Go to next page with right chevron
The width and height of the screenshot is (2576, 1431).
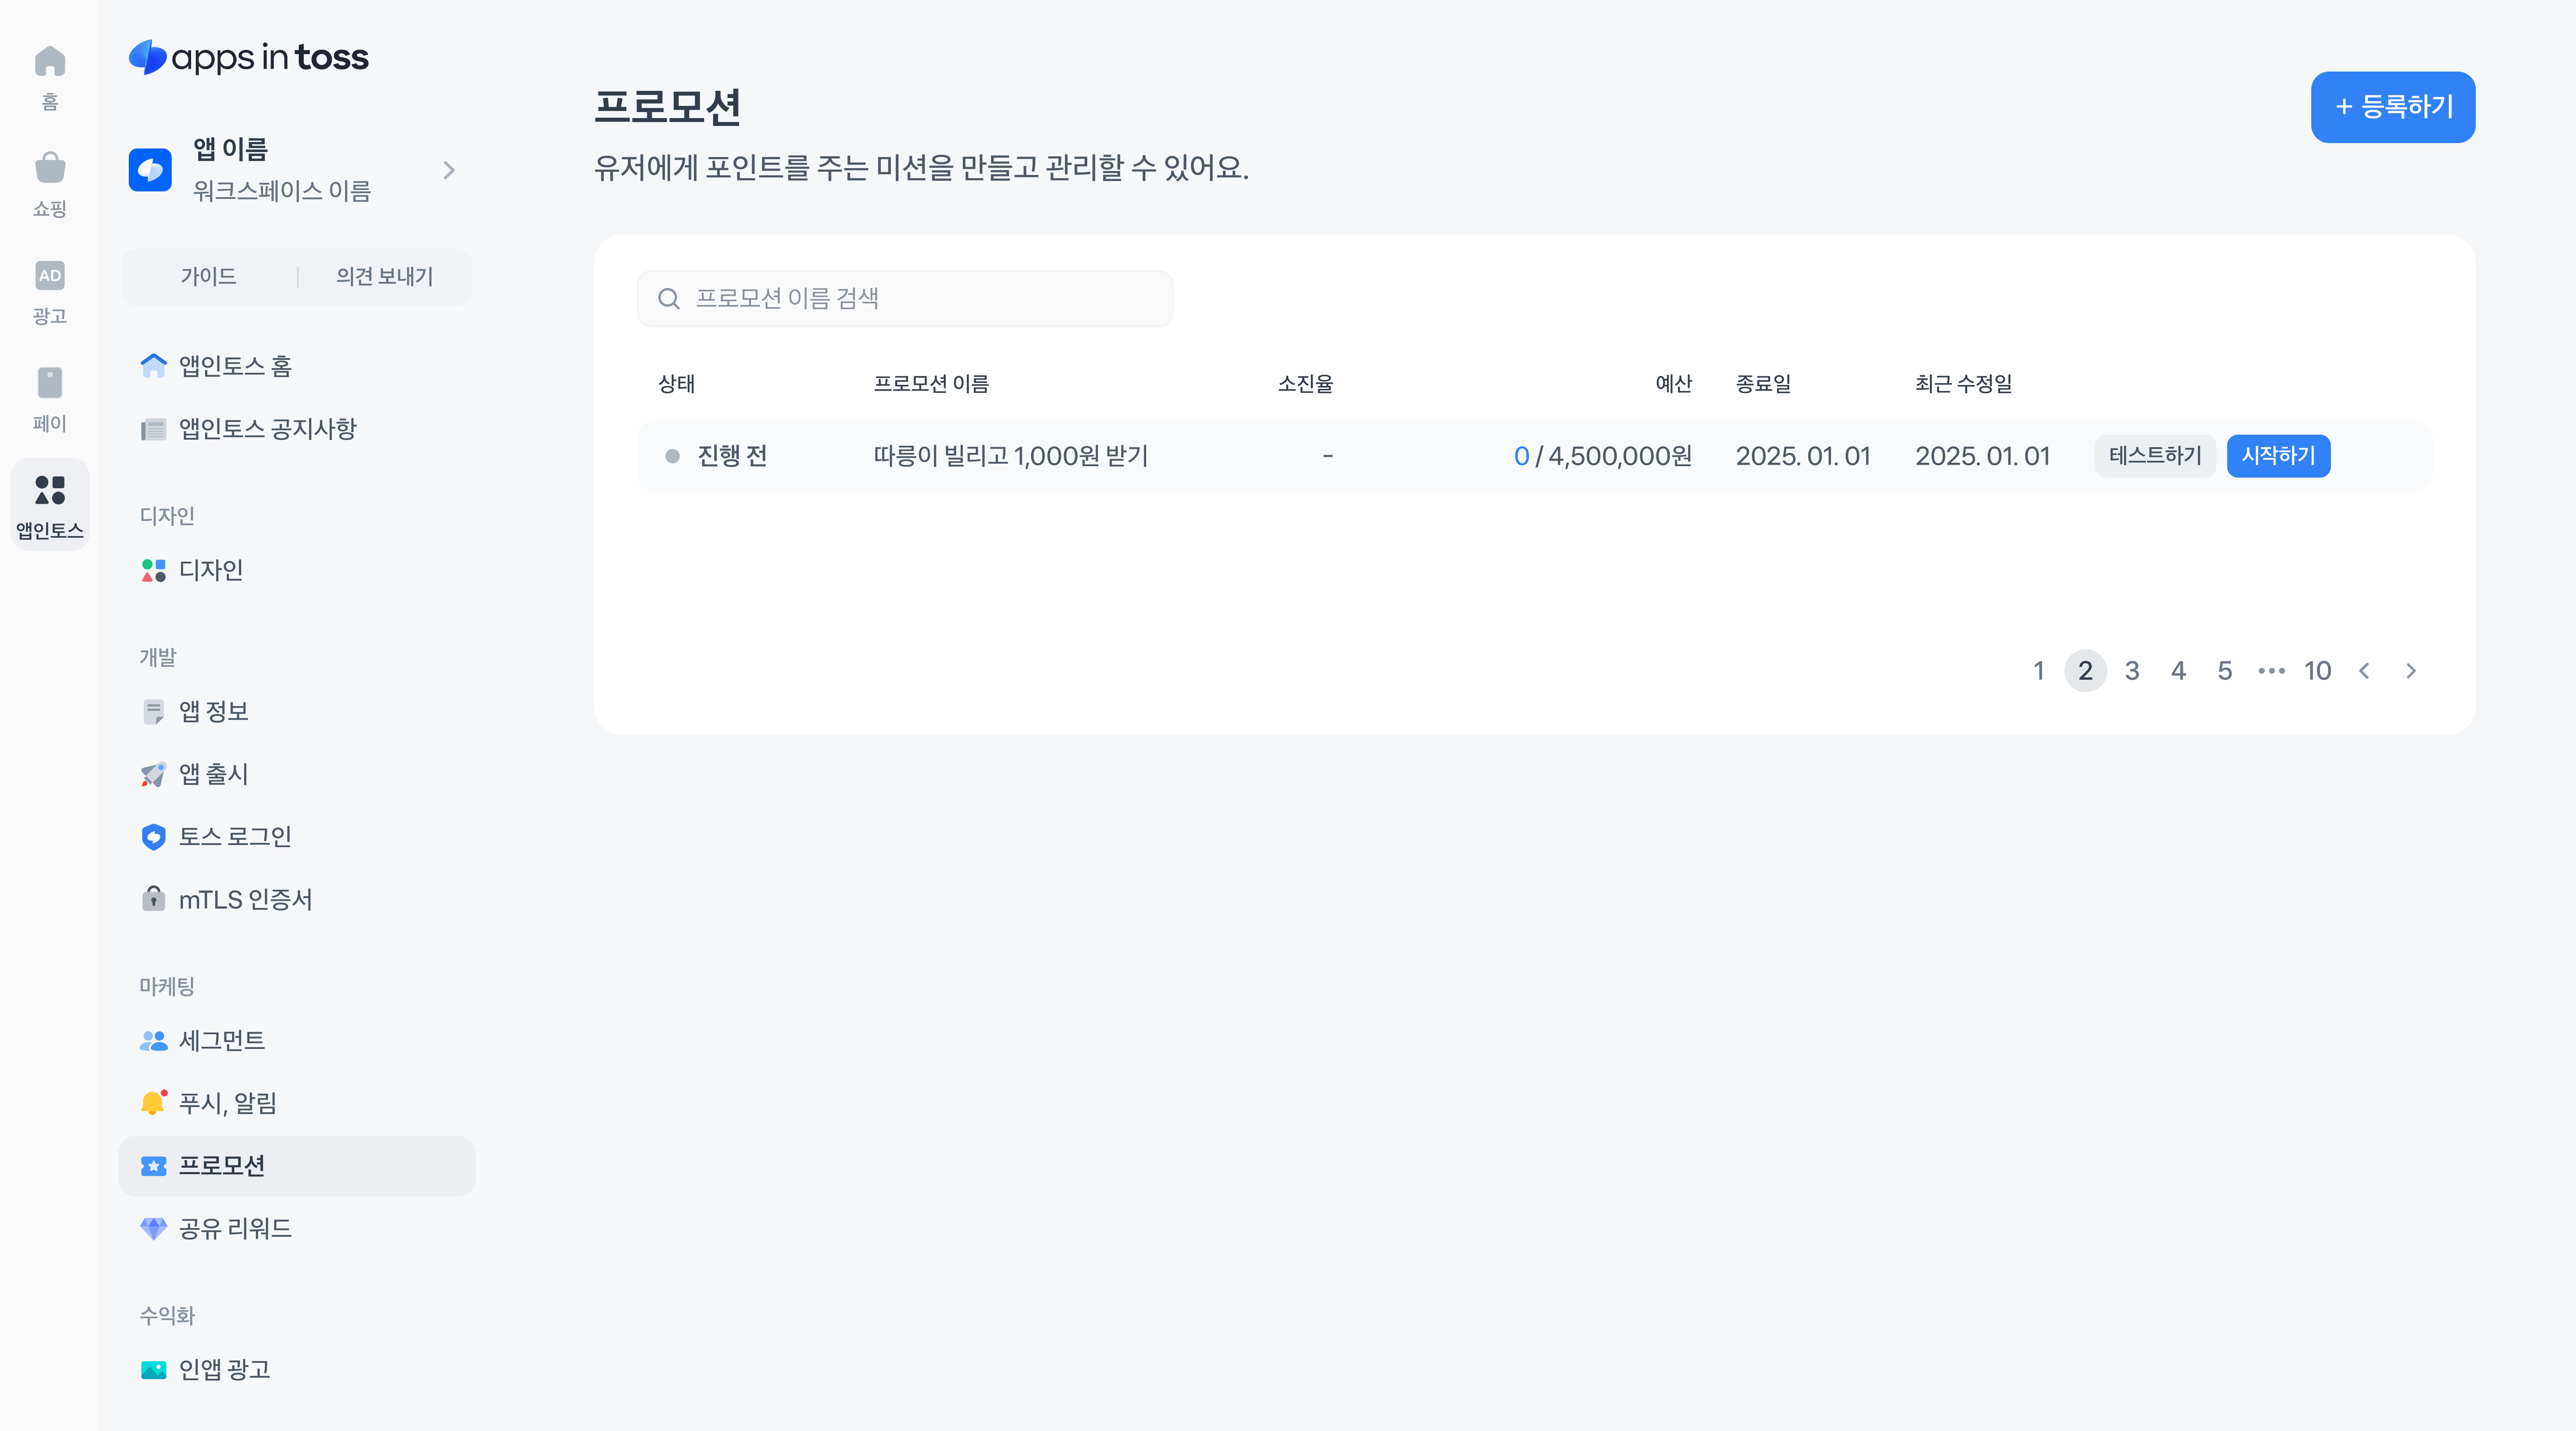click(x=2411, y=671)
